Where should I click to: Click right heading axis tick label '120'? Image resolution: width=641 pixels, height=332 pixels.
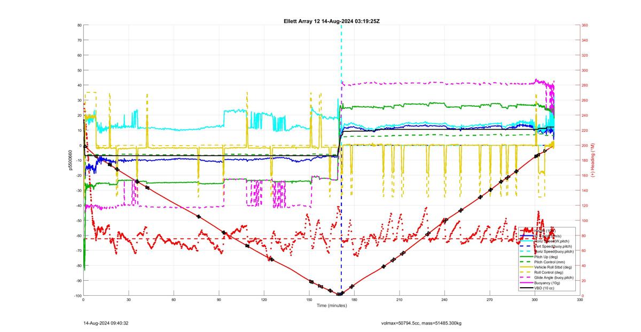point(585,205)
